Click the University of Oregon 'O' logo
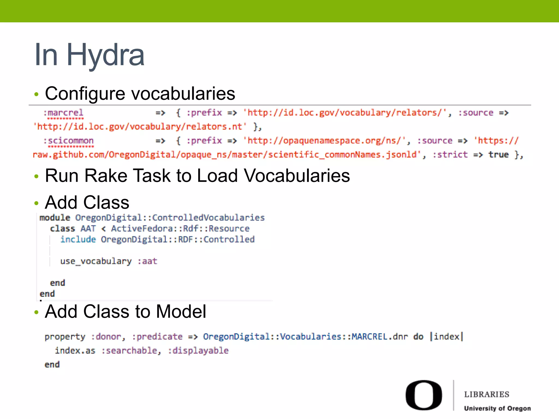Viewport: 559px width, 419px height. [x=424, y=395]
